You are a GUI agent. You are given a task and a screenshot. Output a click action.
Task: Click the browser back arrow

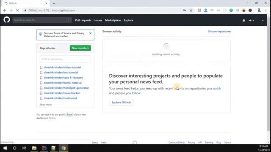tap(5, 10)
